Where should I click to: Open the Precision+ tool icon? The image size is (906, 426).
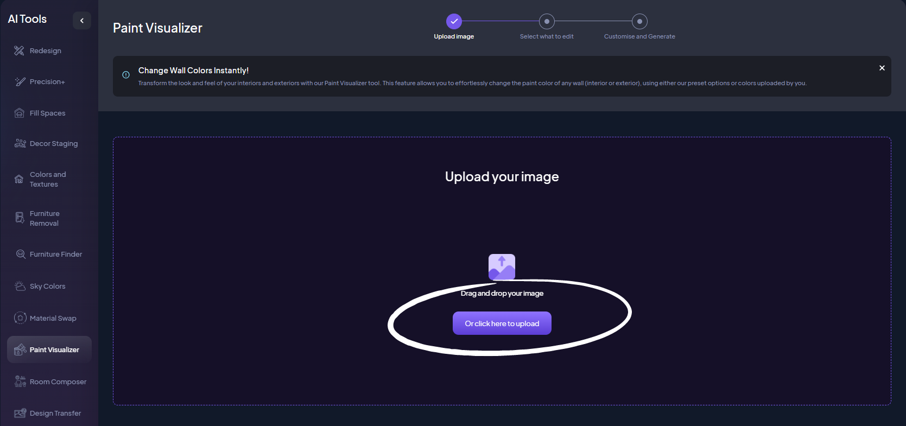[20, 81]
